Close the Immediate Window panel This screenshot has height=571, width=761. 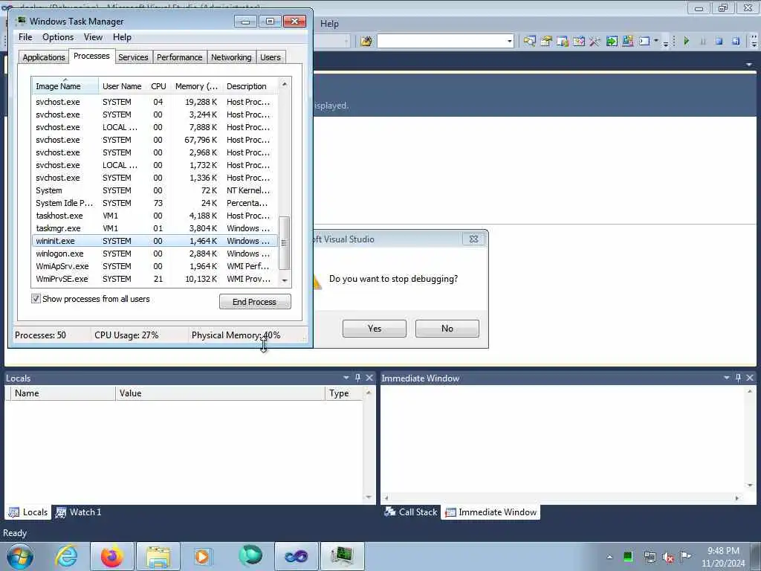[x=750, y=378]
